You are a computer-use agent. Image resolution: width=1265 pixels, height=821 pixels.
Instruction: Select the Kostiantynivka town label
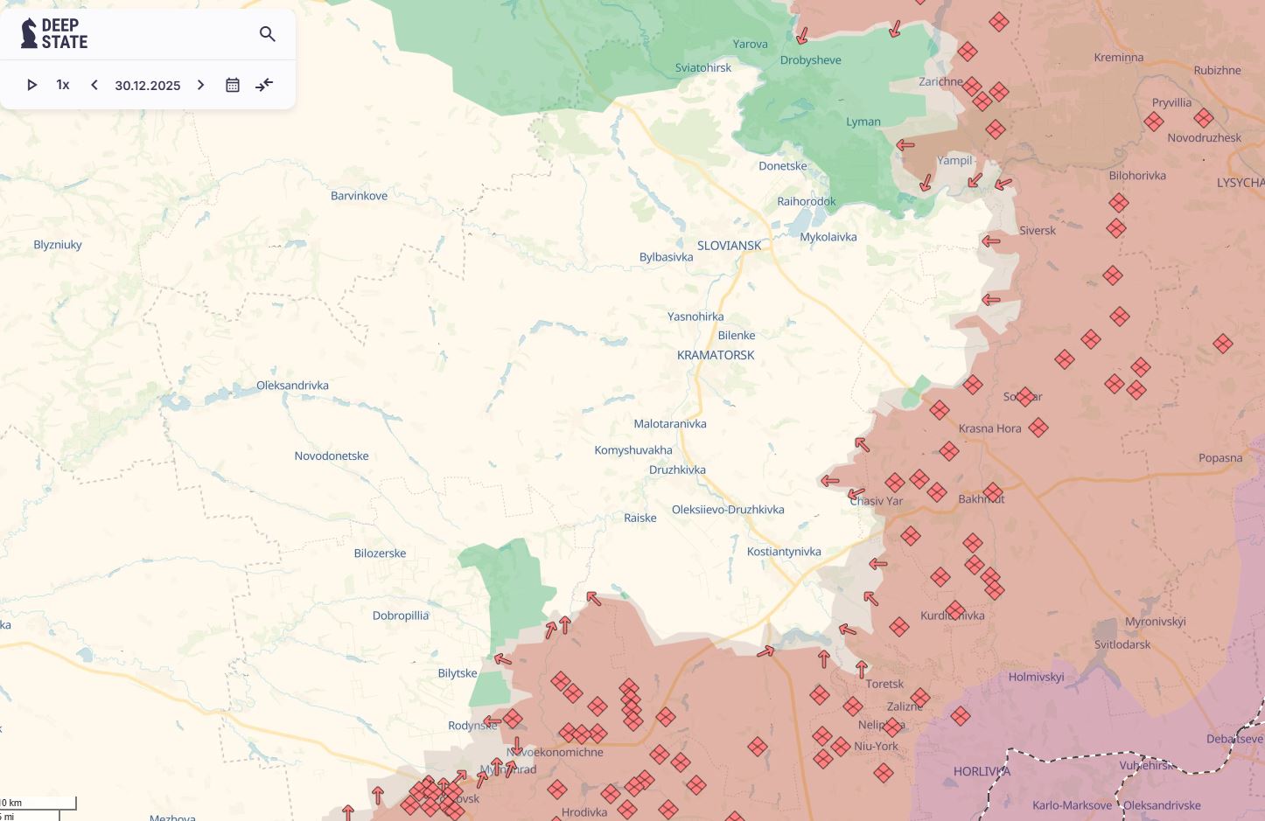(784, 552)
